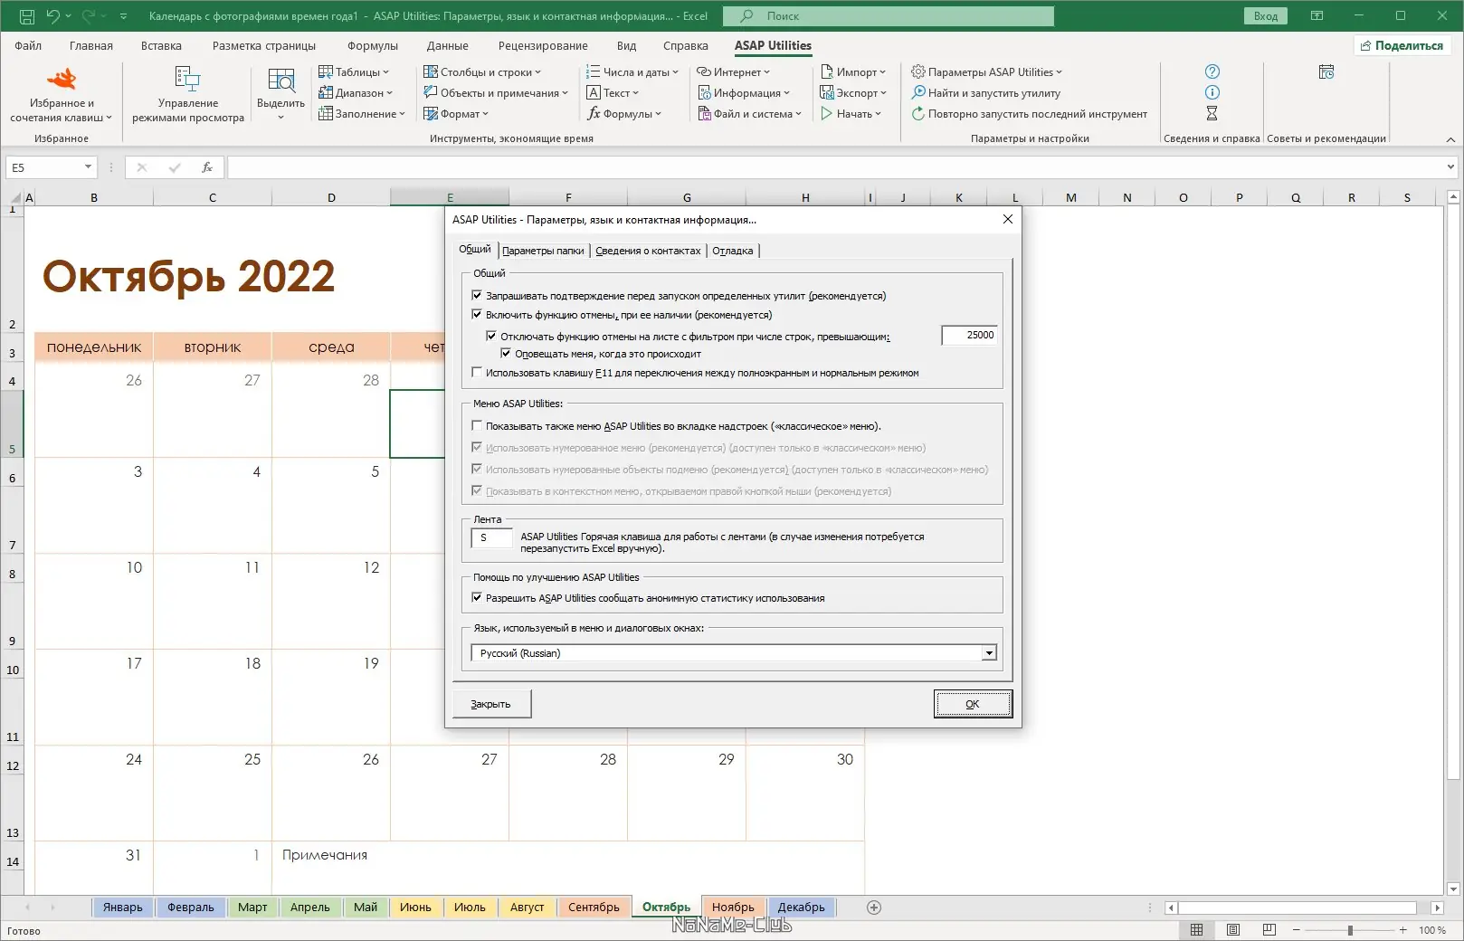The image size is (1464, 941).
Task: Switch to Отладка dialog tab
Action: tap(733, 251)
